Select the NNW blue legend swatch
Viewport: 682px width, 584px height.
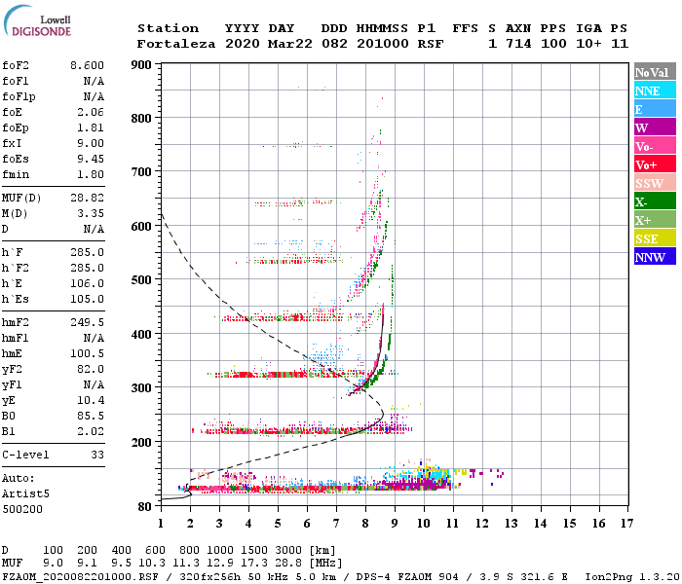point(655,256)
